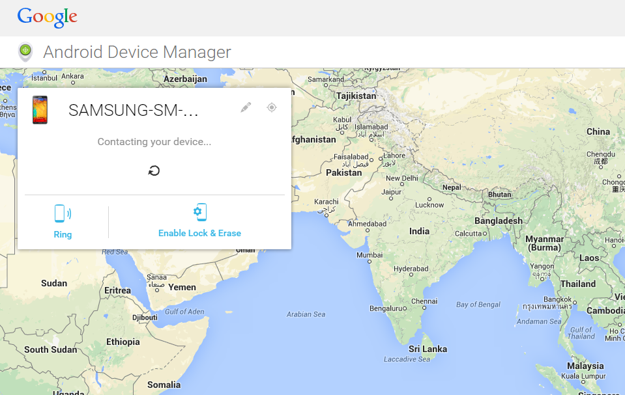Click the pencil rename device icon
625x395 pixels.
click(x=246, y=107)
